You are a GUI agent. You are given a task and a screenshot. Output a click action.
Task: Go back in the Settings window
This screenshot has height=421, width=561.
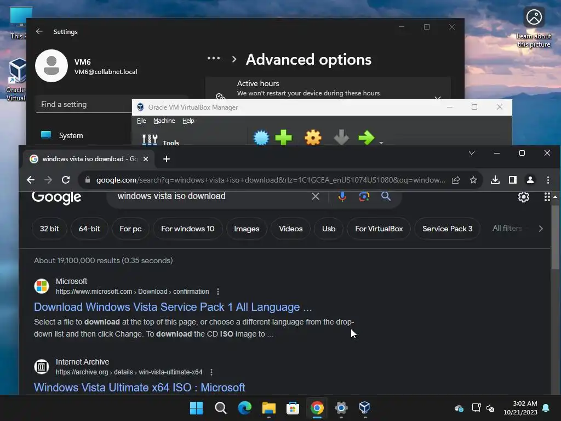pos(39,31)
